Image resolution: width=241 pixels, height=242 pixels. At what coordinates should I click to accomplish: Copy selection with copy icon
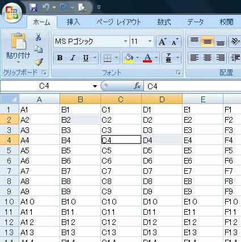click(x=39, y=49)
